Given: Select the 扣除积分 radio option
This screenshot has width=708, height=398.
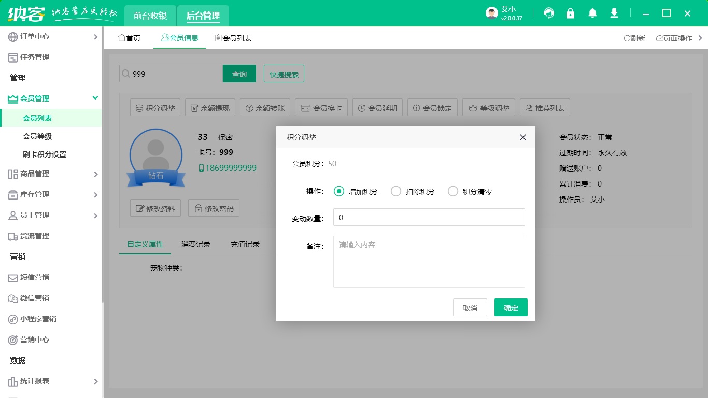Looking at the screenshot, I should coord(396,191).
